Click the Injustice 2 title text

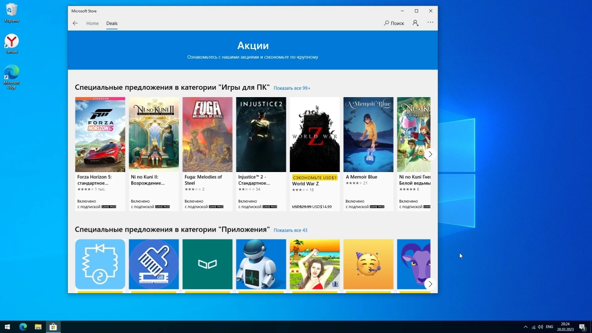click(254, 180)
